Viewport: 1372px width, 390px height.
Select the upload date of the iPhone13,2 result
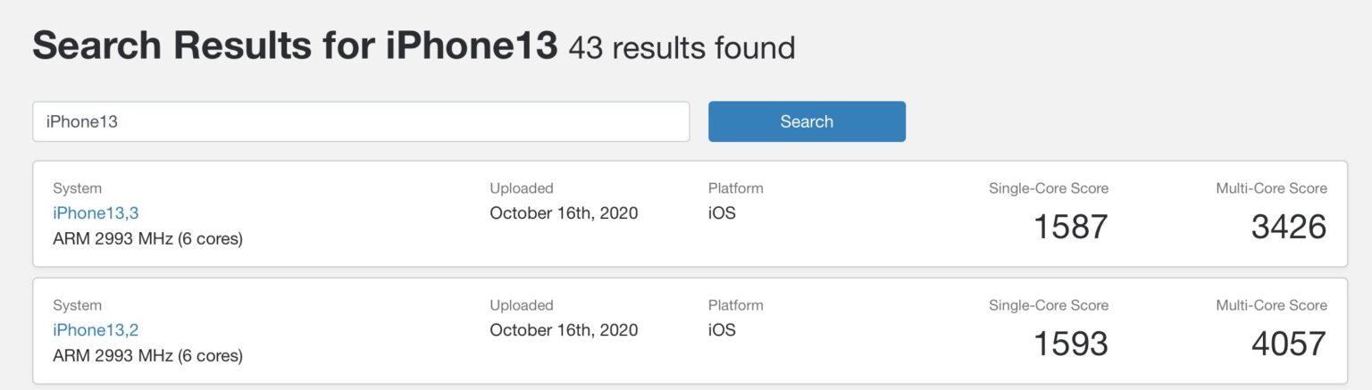pyautogui.click(x=564, y=330)
